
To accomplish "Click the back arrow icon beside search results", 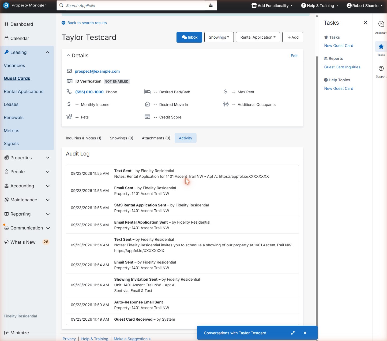I will pos(63,23).
